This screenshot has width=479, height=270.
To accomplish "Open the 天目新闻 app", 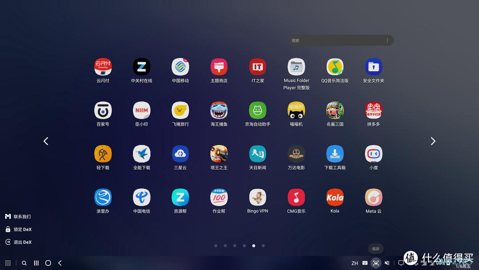I will pos(258,154).
